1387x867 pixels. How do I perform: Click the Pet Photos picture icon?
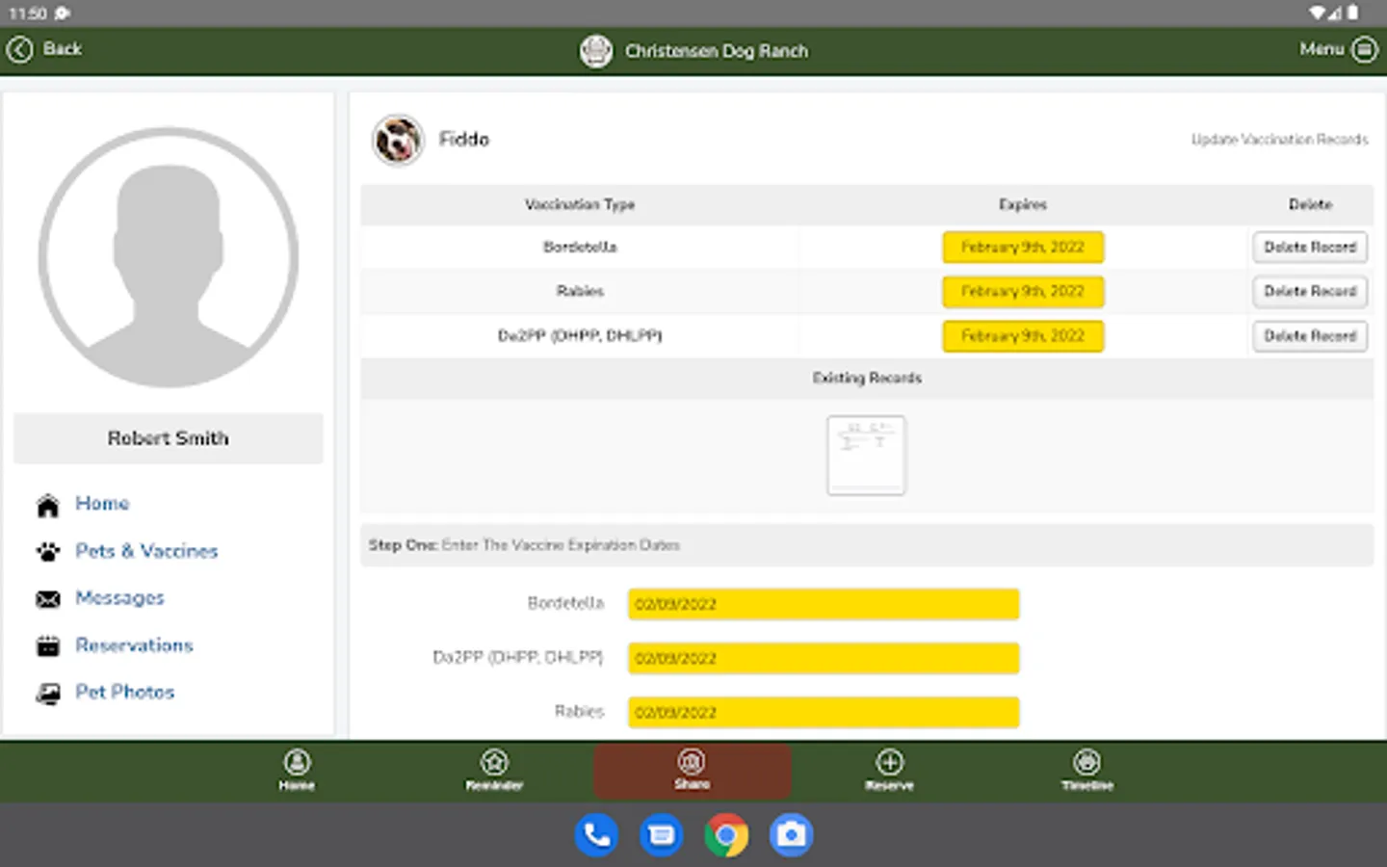click(x=47, y=693)
